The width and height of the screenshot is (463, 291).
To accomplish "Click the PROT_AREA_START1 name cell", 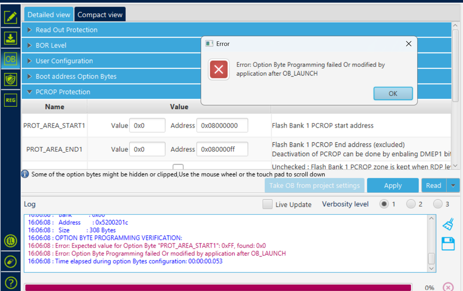I will [54, 126].
